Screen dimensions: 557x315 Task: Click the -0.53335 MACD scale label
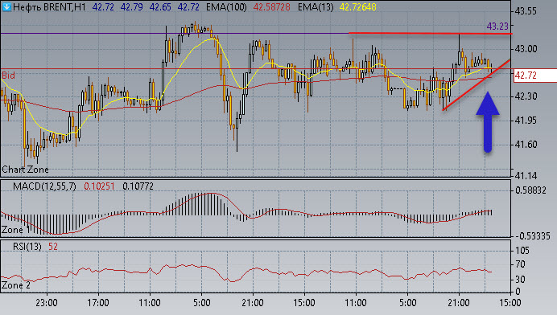click(533, 236)
